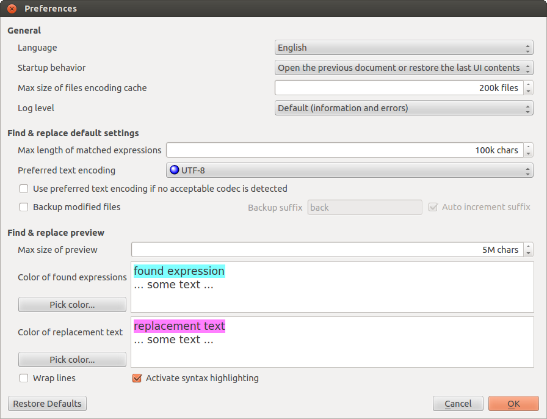
Task: Pick color for found expressions
Action: [72, 304]
